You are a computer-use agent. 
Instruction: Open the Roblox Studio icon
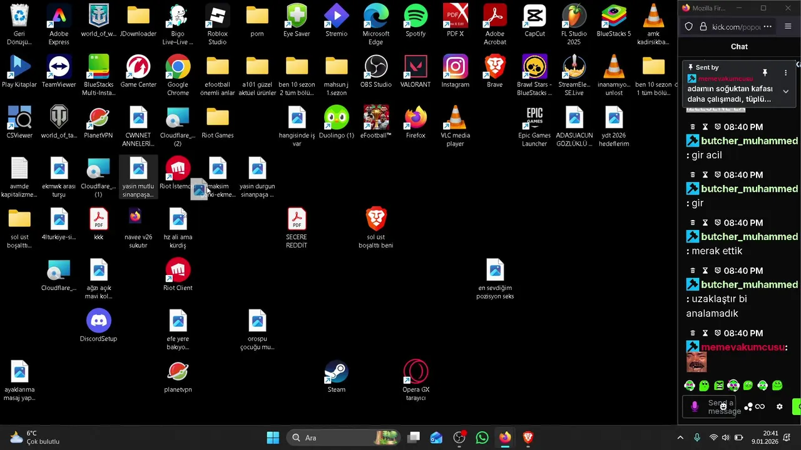coord(217,25)
